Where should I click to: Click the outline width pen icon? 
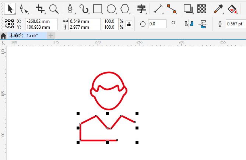220,24
